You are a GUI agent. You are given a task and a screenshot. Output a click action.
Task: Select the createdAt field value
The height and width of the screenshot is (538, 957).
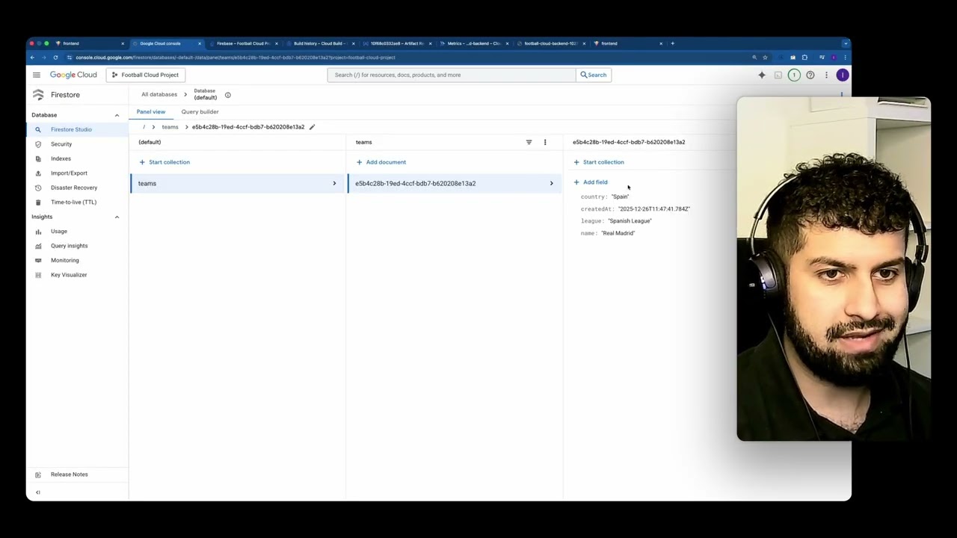click(x=653, y=209)
